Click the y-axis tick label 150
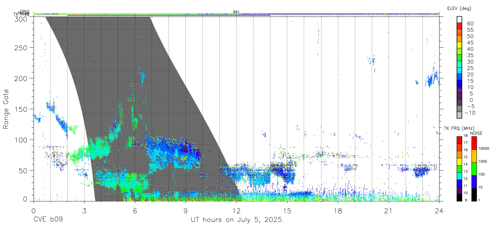The height and width of the screenshot is (228, 494). pos(22,109)
